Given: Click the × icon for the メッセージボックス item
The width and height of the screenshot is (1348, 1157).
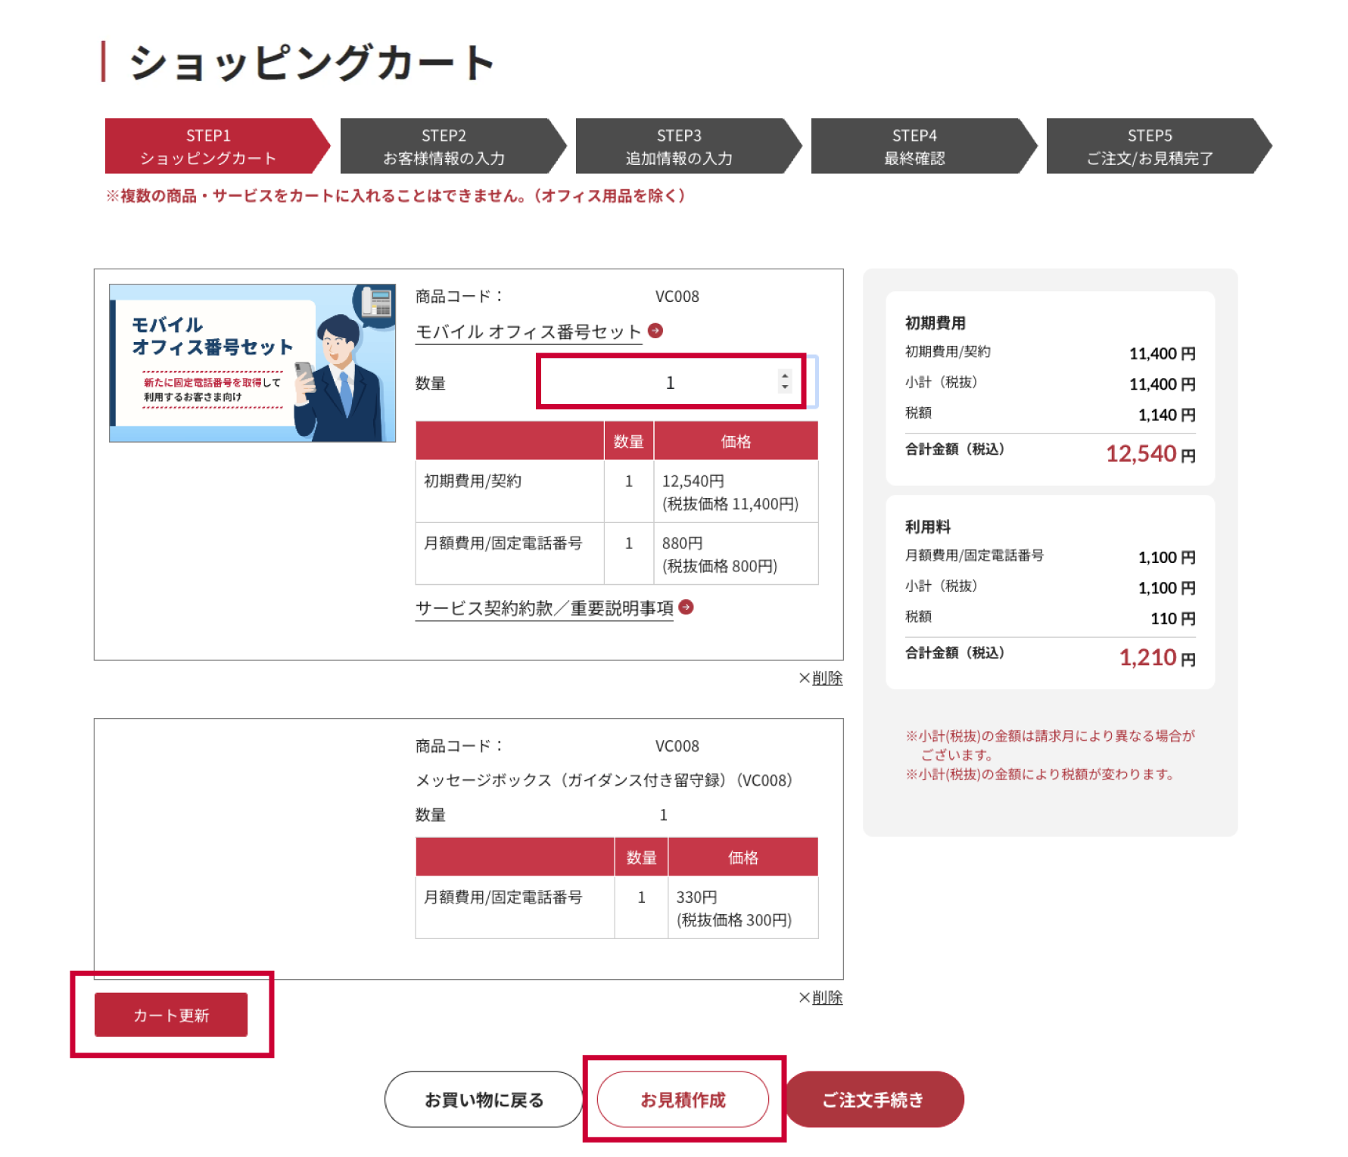Looking at the screenshot, I should coord(805,998).
